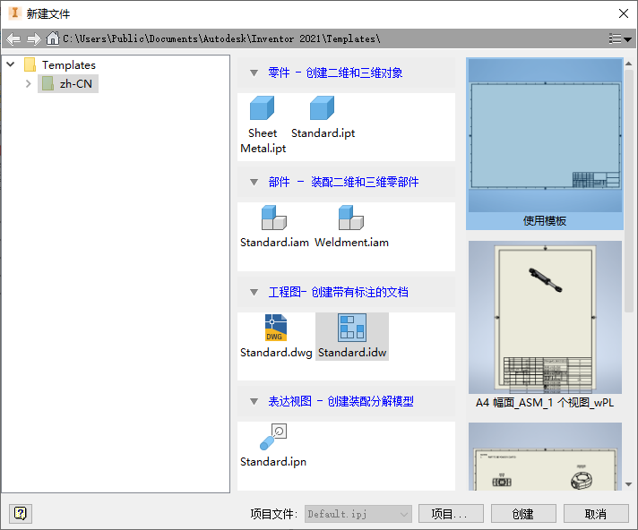Click the 工程图- 创建带有标注的文档 heading
638x530 pixels.
(x=338, y=292)
